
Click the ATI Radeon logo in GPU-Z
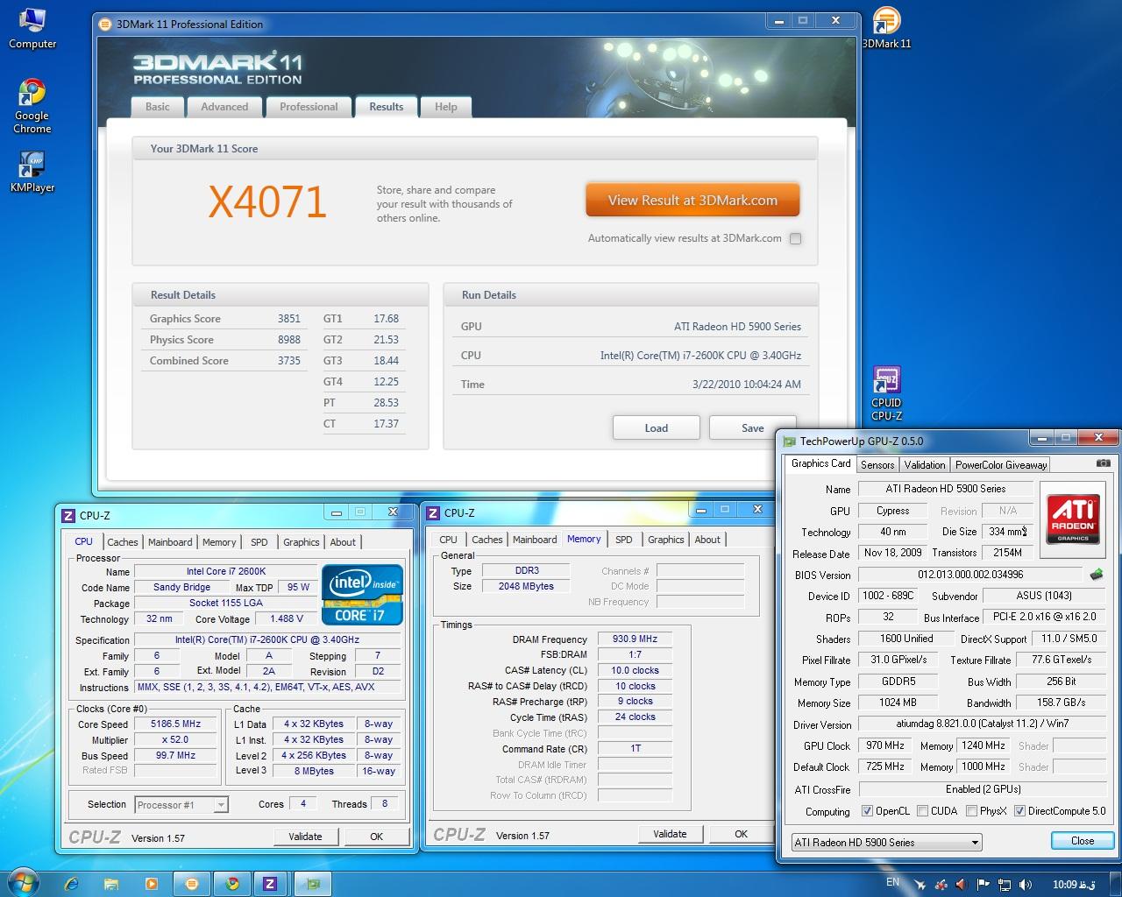1073,518
